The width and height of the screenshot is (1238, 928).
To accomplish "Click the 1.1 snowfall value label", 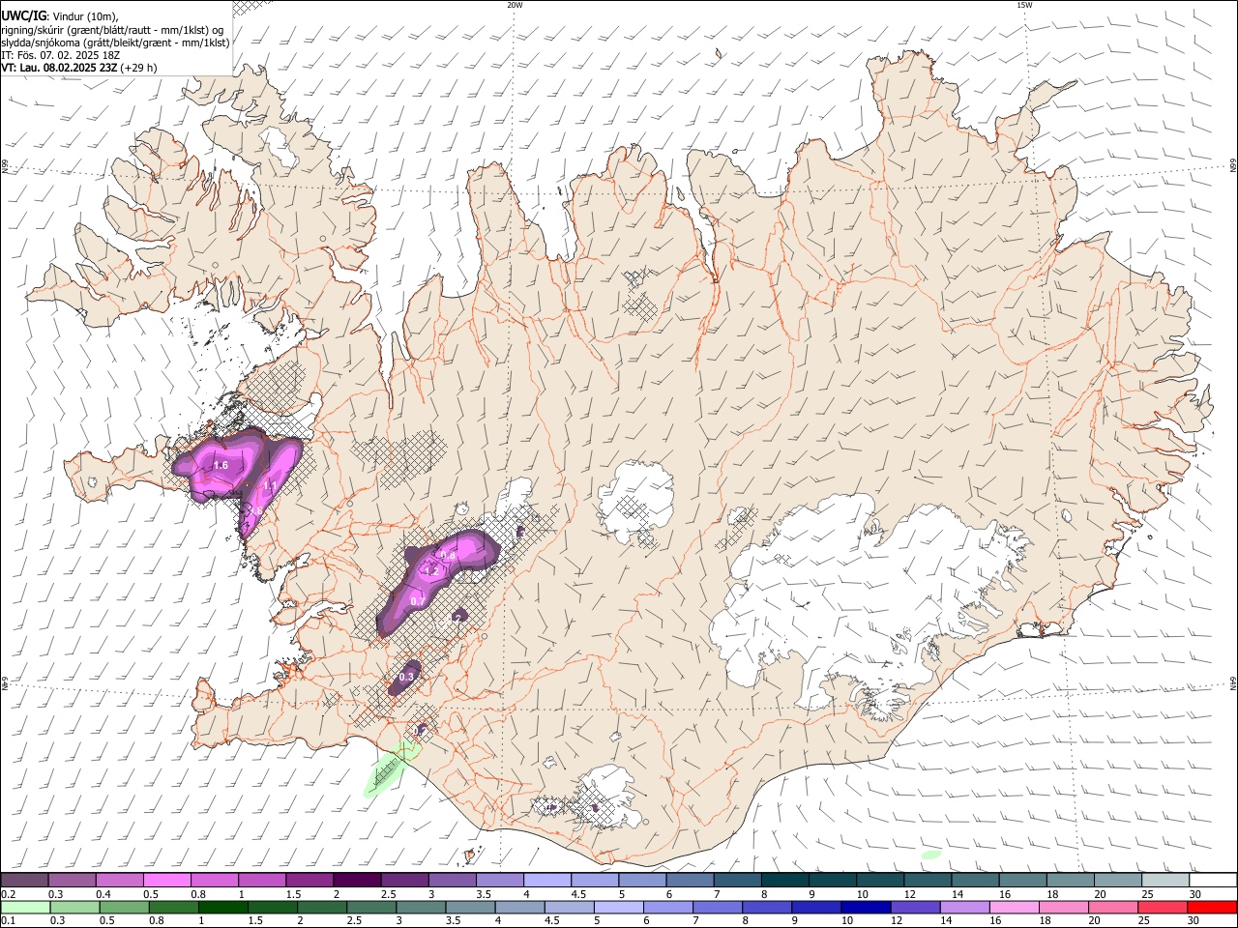I will pos(271,485).
